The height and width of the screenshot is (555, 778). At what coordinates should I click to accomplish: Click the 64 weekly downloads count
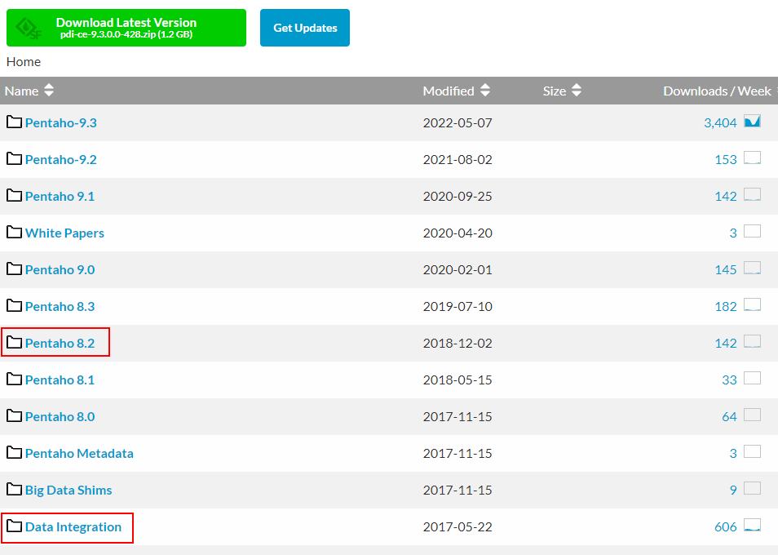(x=729, y=416)
